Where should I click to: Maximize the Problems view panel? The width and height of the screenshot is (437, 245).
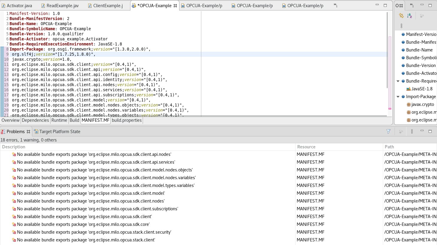tap(430, 131)
